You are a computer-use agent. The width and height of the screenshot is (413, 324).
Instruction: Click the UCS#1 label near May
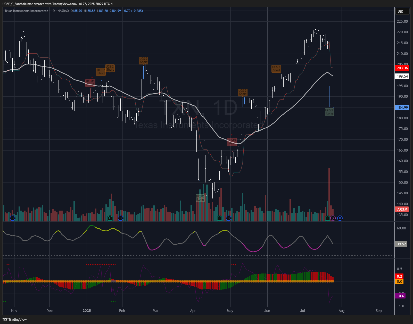tap(232, 142)
